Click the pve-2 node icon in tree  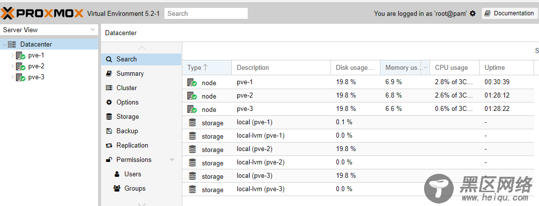(21, 66)
